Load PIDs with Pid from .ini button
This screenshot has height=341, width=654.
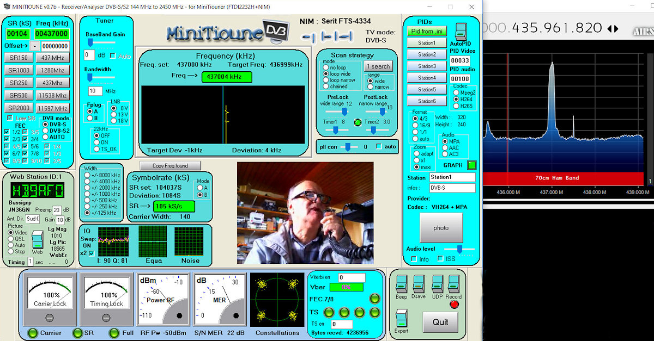tap(427, 32)
